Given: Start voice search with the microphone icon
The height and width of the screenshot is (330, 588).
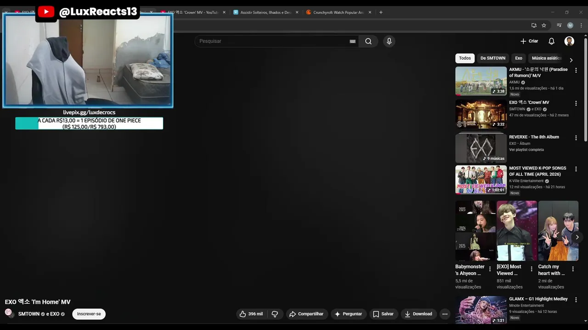Looking at the screenshot, I should 389,41.
